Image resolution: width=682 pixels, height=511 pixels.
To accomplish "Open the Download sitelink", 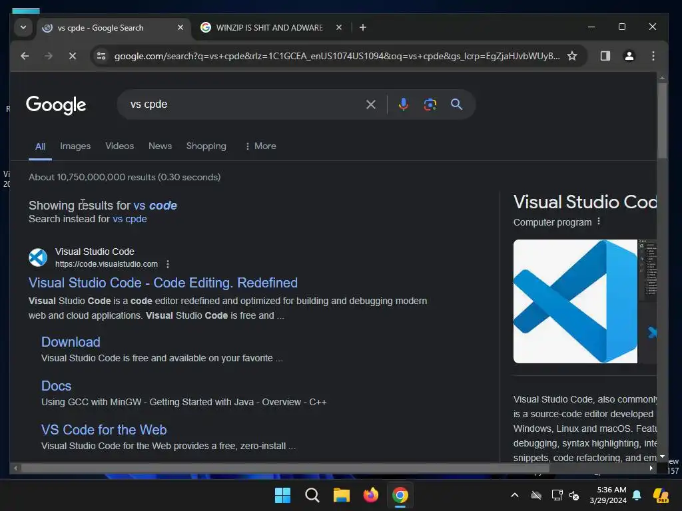I will pyautogui.click(x=71, y=342).
